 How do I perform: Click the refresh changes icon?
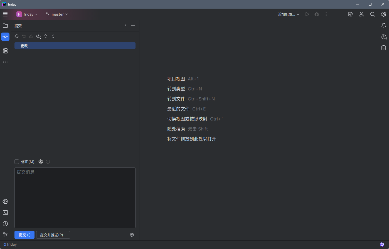[x=17, y=36]
